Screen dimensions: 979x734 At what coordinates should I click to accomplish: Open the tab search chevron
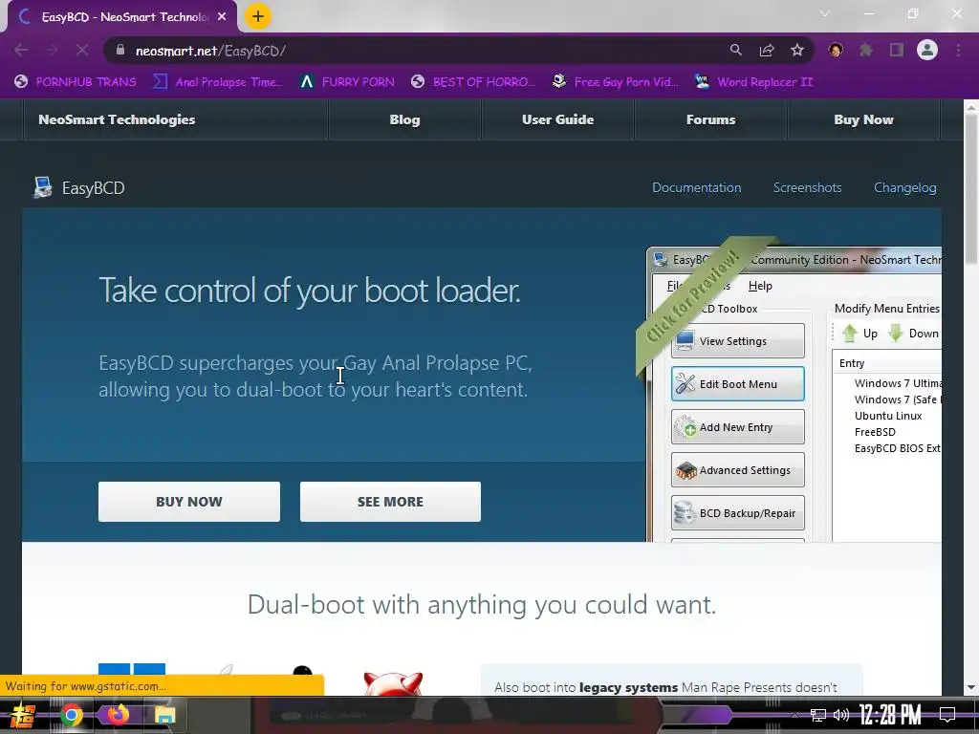[x=825, y=13]
